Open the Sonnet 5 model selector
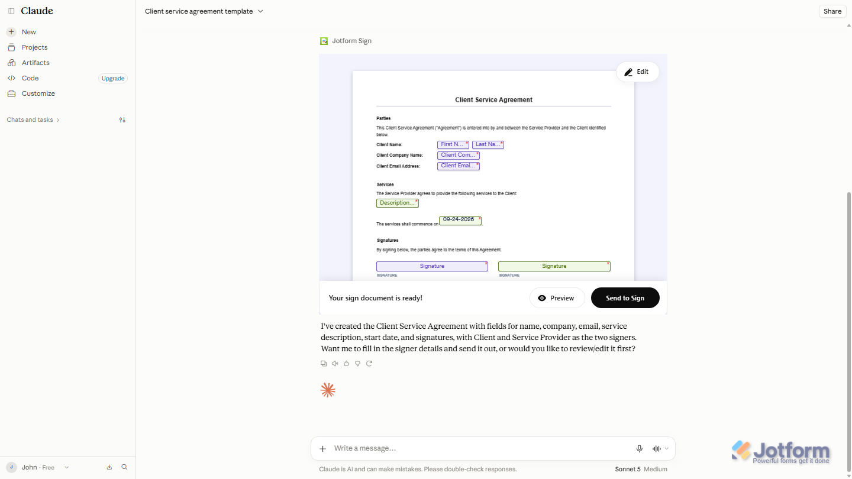Image resolution: width=852 pixels, height=479 pixels. point(641,469)
